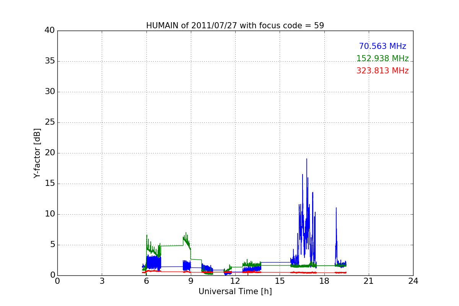
Task: Click the x-axis tick label 15
Action: pos(280,281)
